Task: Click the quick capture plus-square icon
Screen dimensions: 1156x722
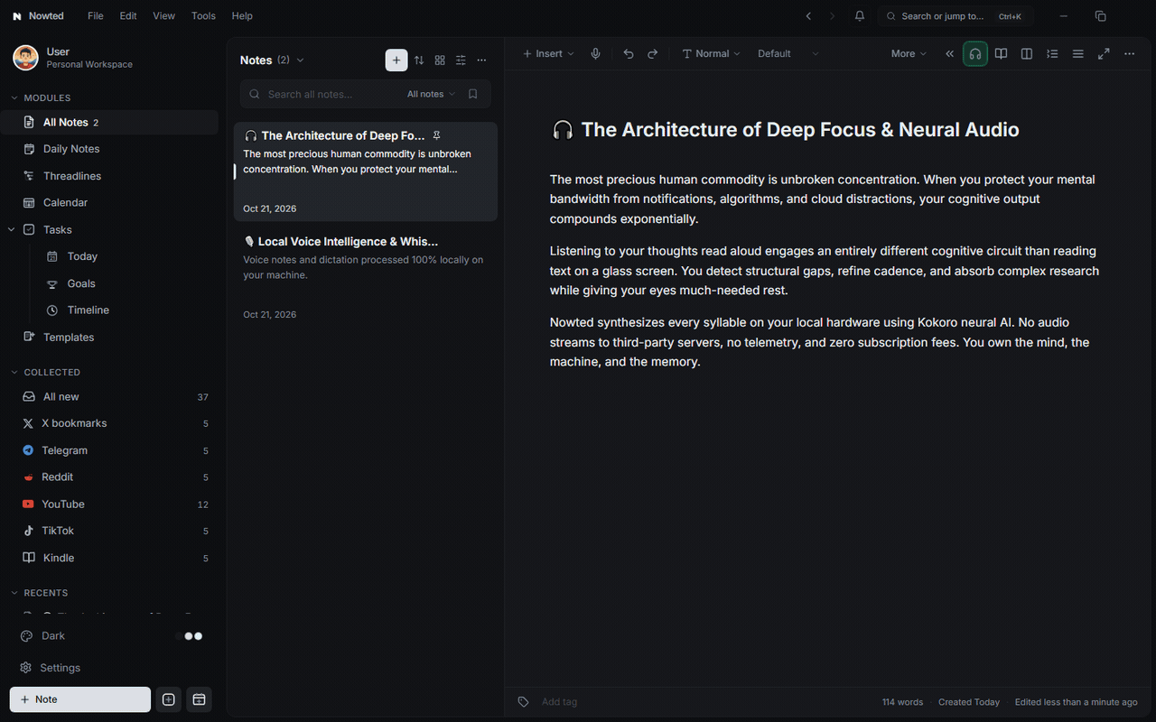Action: 168,699
